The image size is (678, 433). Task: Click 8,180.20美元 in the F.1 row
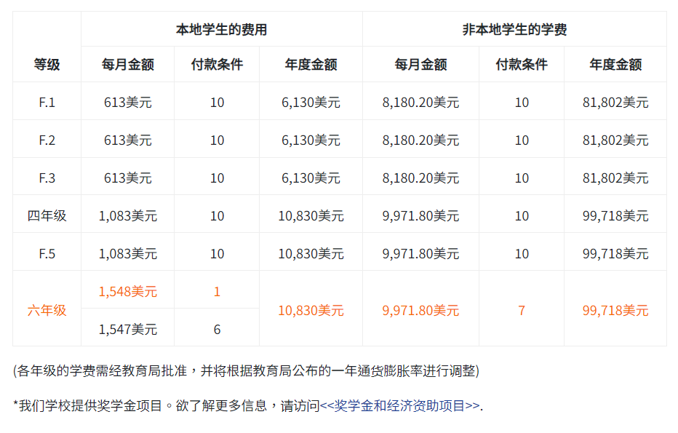coord(420,103)
